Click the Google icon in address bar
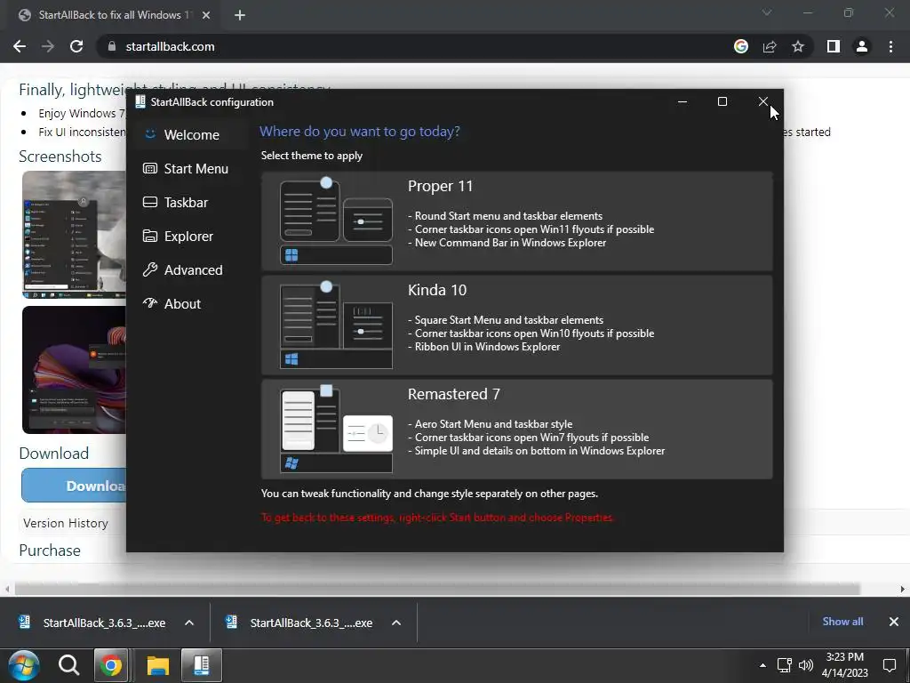 point(741,46)
